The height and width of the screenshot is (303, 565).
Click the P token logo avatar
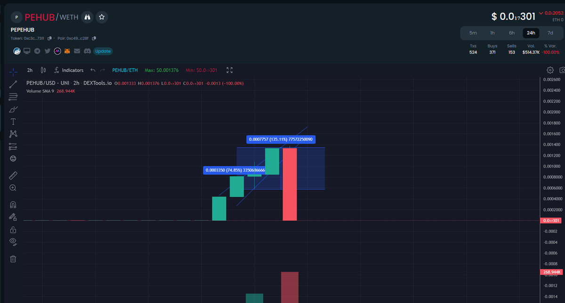[16, 17]
